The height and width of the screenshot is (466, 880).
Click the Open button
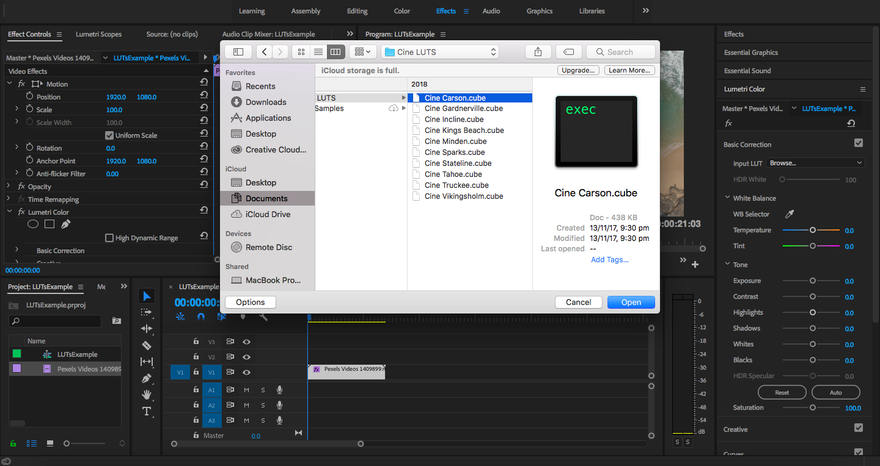631,302
